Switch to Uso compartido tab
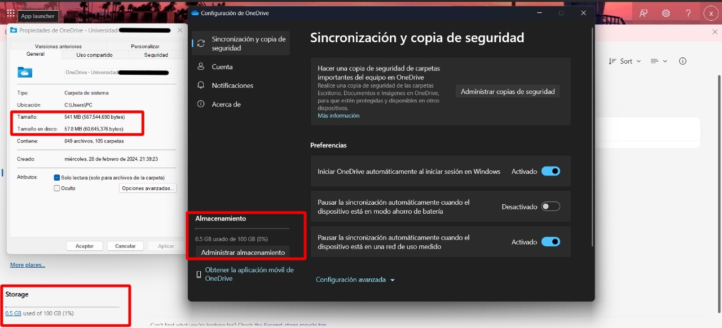722x328 pixels. point(94,55)
